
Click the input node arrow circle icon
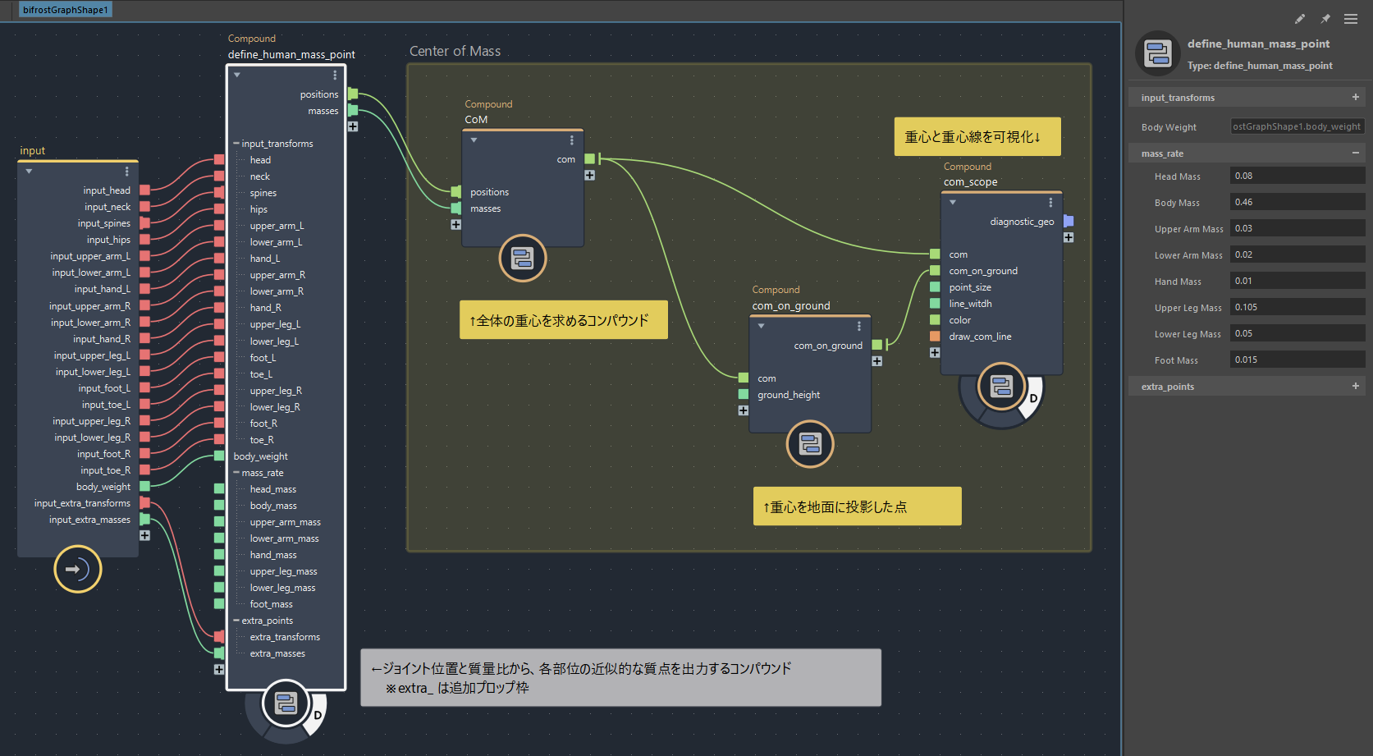[x=78, y=569]
